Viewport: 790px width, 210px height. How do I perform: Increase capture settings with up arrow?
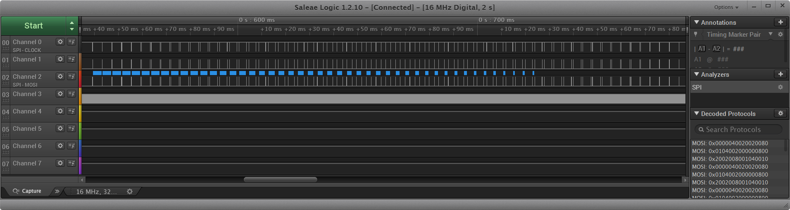pyautogui.click(x=72, y=22)
